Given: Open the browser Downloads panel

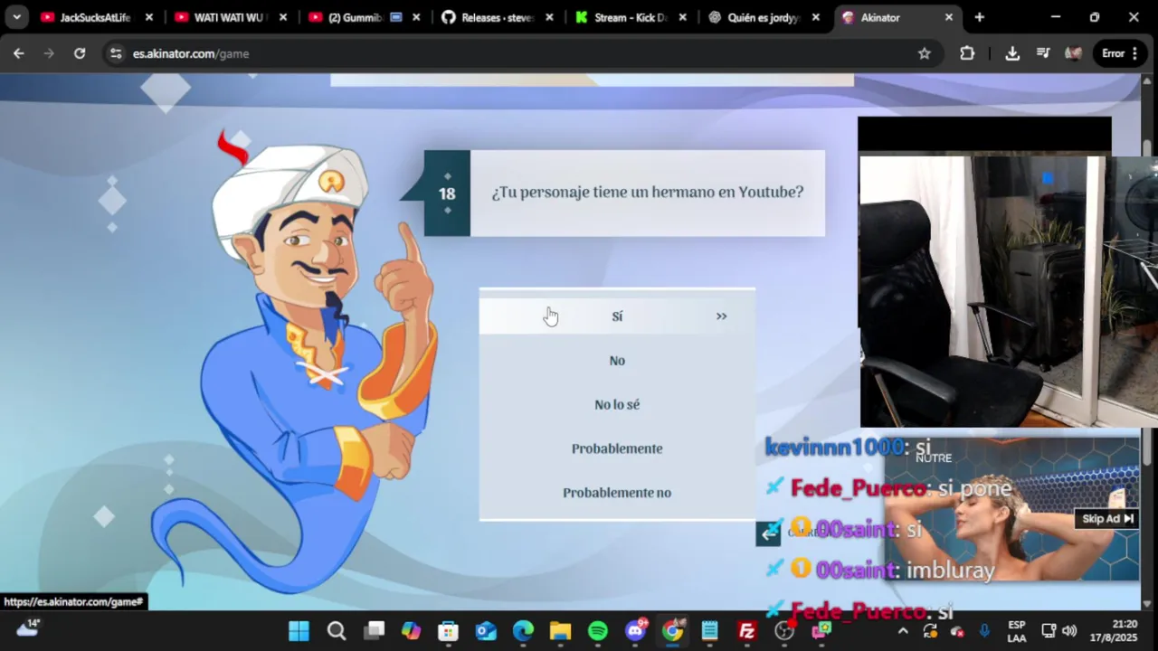Looking at the screenshot, I should click(x=1012, y=53).
